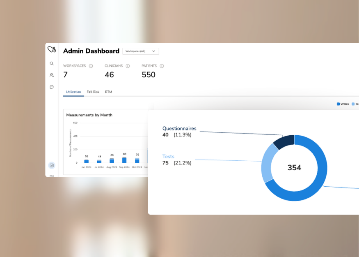Click the Admin Dashboard heading
This screenshot has height=257, width=359.
tap(91, 51)
